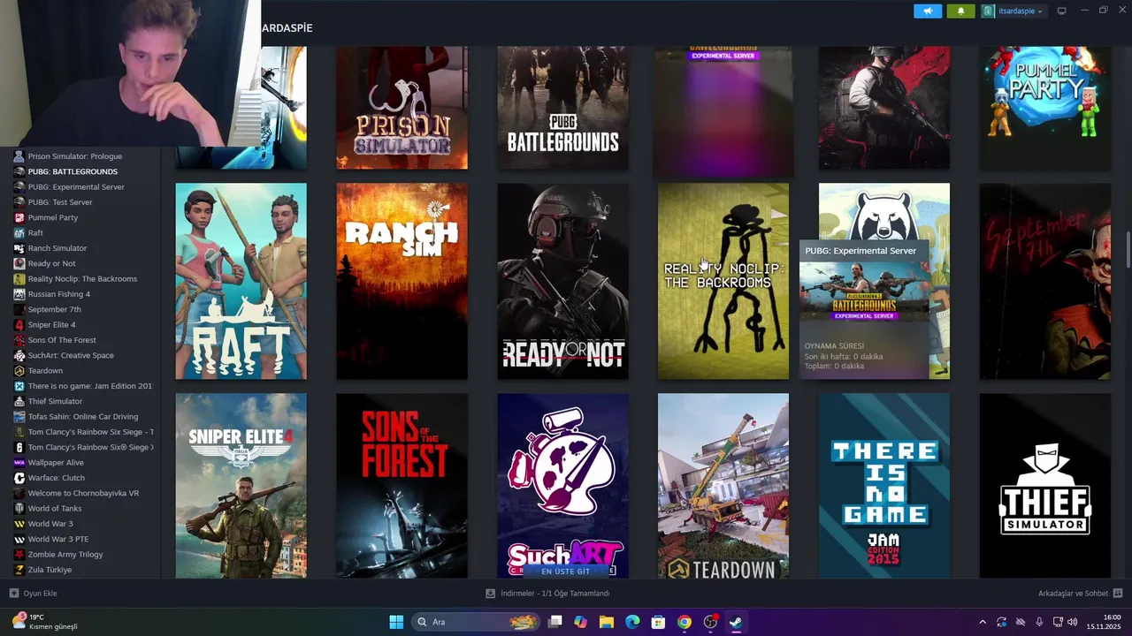Select Warface: Clutch in the sidebar
Screen dimensions: 1132x636
tap(57, 478)
